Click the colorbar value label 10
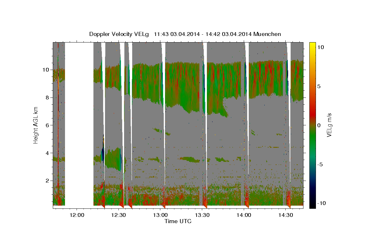The image size is (375, 250). pyautogui.click(x=321, y=47)
